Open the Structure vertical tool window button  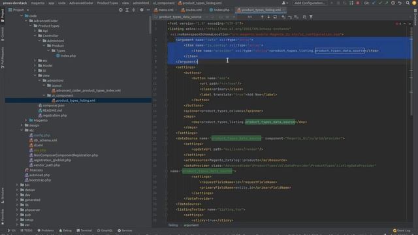3,195
